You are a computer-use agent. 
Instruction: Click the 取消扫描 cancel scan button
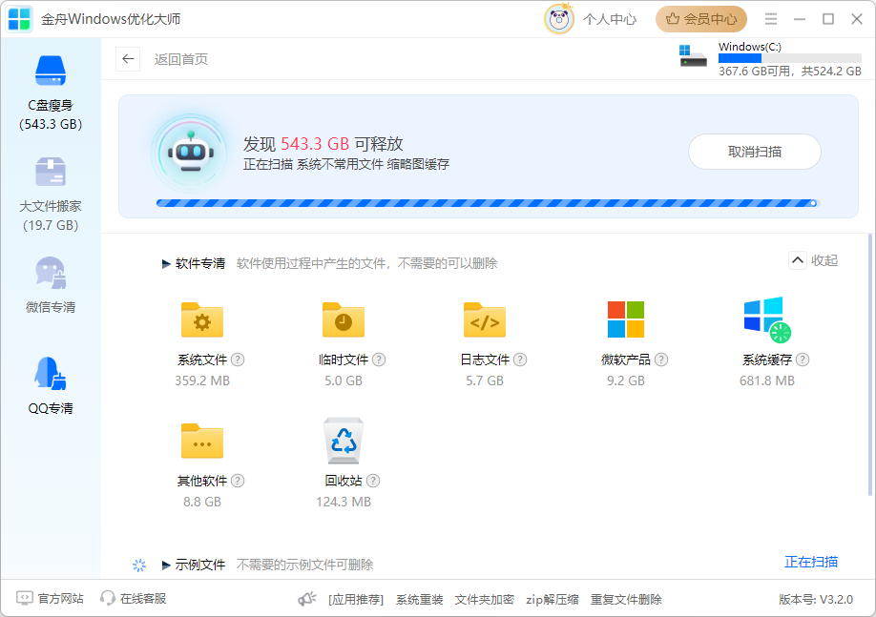tap(754, 152)
